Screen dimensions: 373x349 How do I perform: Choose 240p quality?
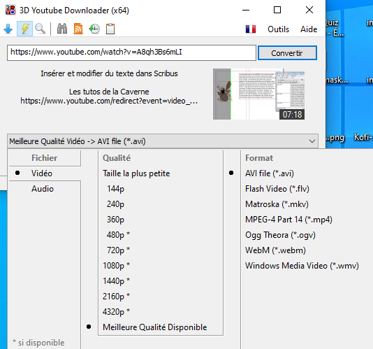pyautogui.click(x=115, y=204)
